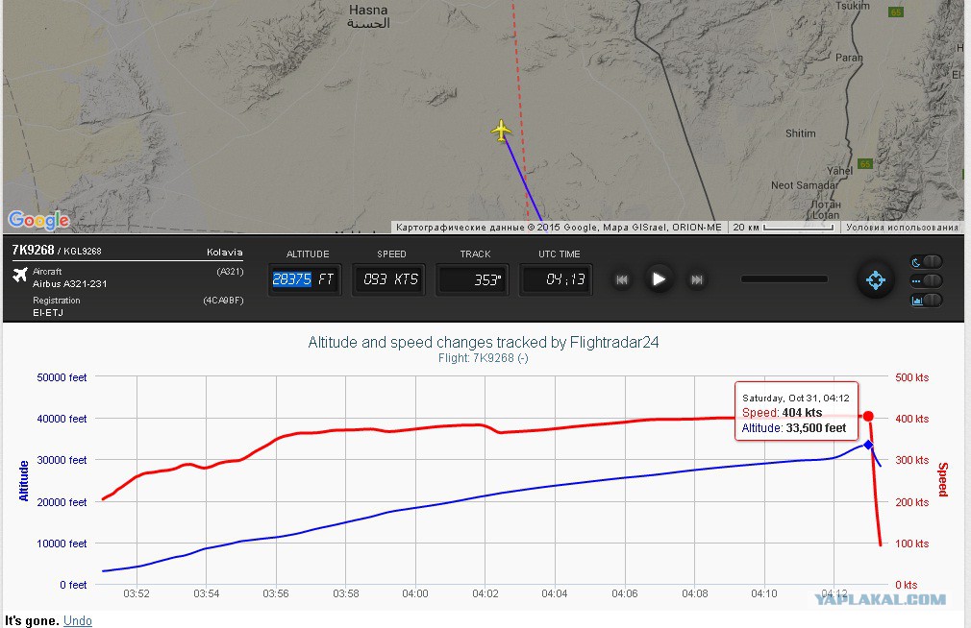Click the Paran place label on map

pyautogui.click(x=849, y=58)
